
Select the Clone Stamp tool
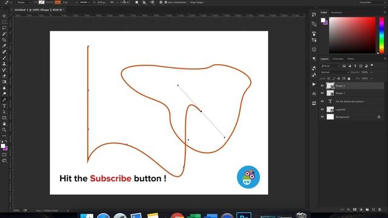(x=4, y=64)
